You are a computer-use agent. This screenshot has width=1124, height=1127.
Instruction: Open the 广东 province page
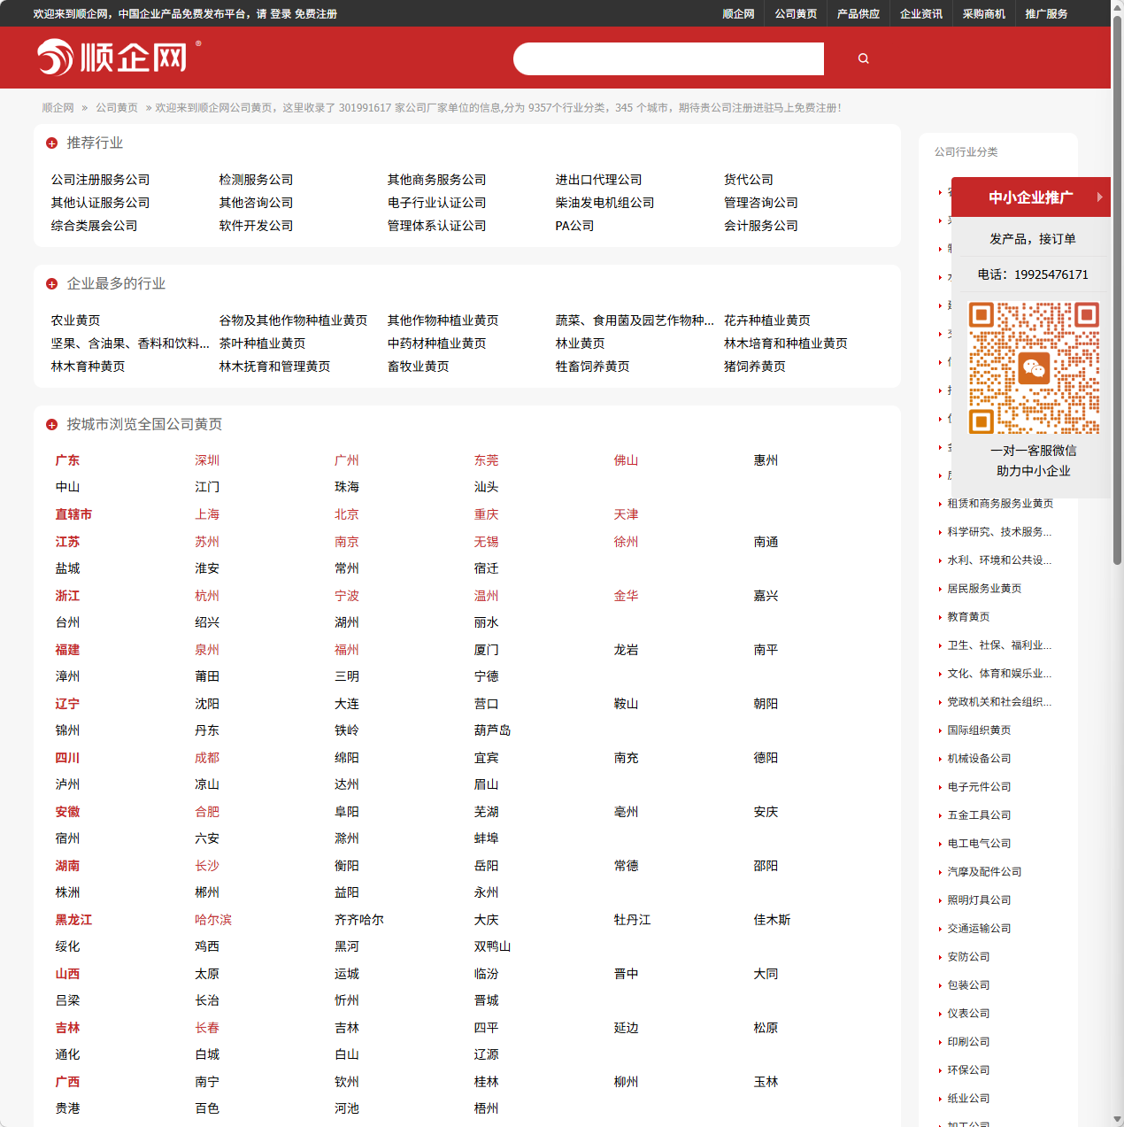[67, 460]
